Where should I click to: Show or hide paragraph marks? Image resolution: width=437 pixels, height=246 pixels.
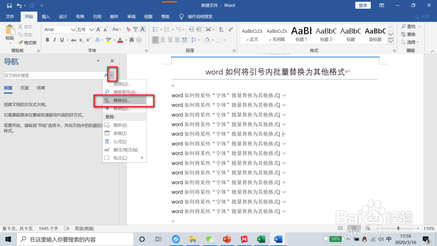click(231, 29)
